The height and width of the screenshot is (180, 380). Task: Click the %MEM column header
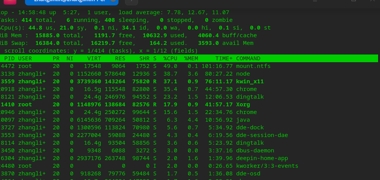click(191, 58)
